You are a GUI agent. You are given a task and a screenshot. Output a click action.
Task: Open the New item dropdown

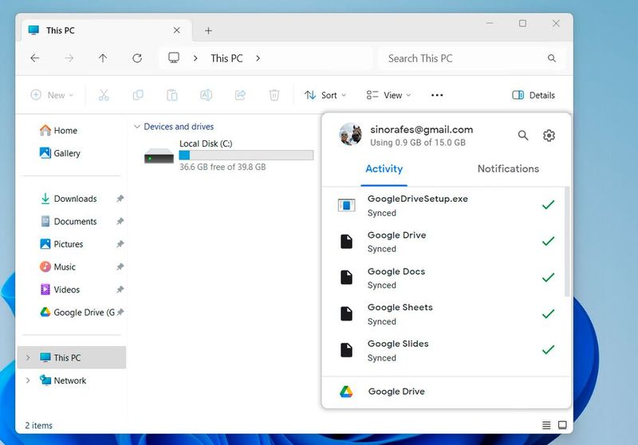click(x=52, y=95)
